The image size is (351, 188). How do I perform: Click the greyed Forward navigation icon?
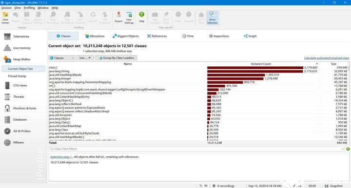pyautogui.click(x=189, y=17)
